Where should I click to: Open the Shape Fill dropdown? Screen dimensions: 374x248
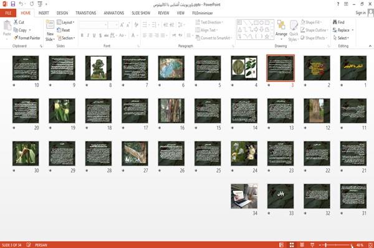click(x=311, y=22)
